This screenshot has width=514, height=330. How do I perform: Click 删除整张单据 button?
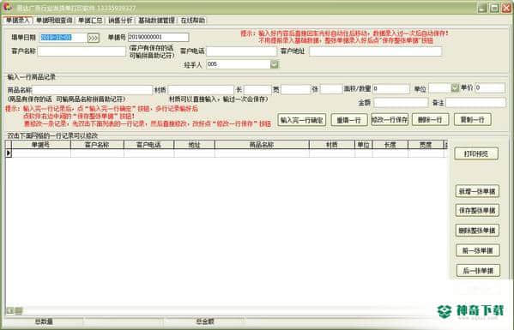click(x=477, y=231)
